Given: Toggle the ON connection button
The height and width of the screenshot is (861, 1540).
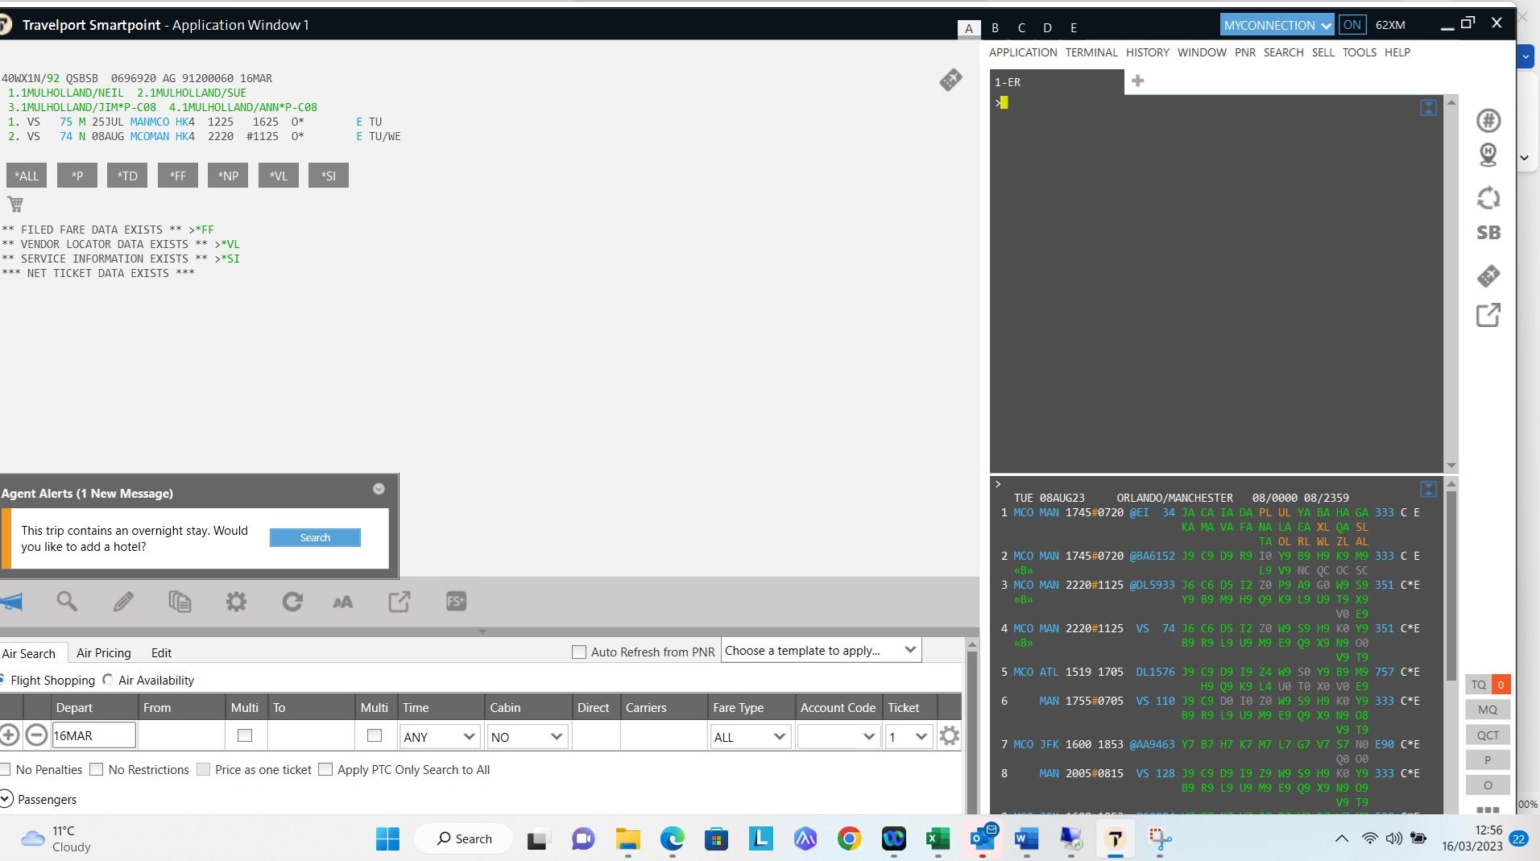Looking at the screenshot, I should [1352, 25].
